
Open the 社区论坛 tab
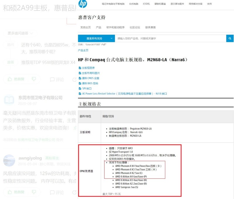click(x=135, y=27)
